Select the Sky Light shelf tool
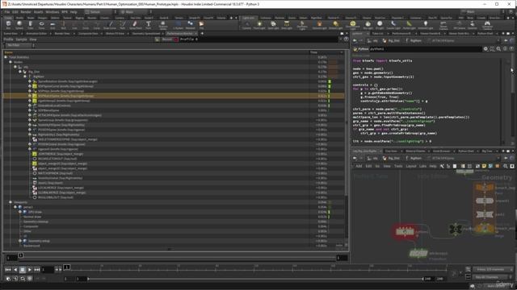 click(x=368, y=25)
